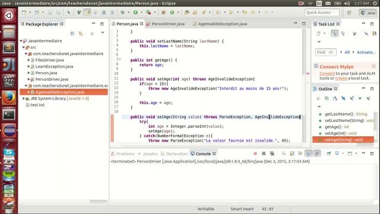
Task: Open the Javadoc tab
Action: coord(148,153)
